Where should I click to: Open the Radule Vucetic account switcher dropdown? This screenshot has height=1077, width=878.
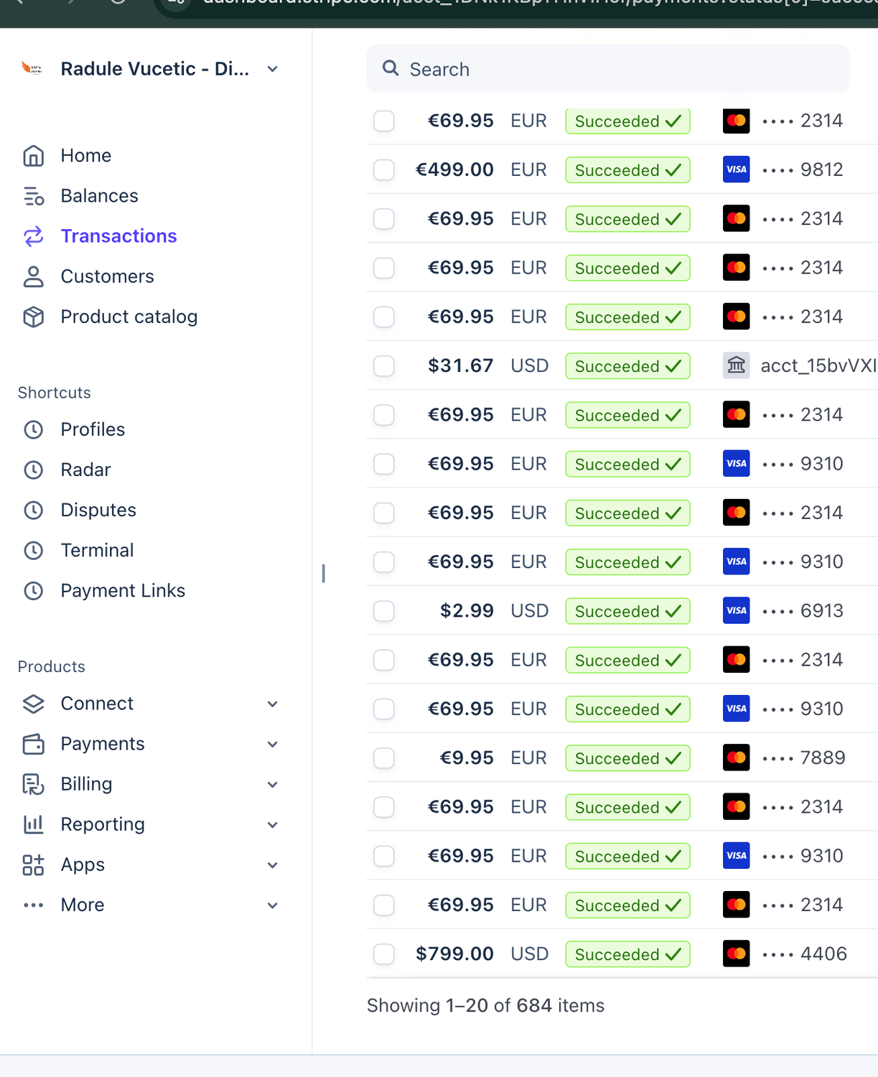[272, 69]
